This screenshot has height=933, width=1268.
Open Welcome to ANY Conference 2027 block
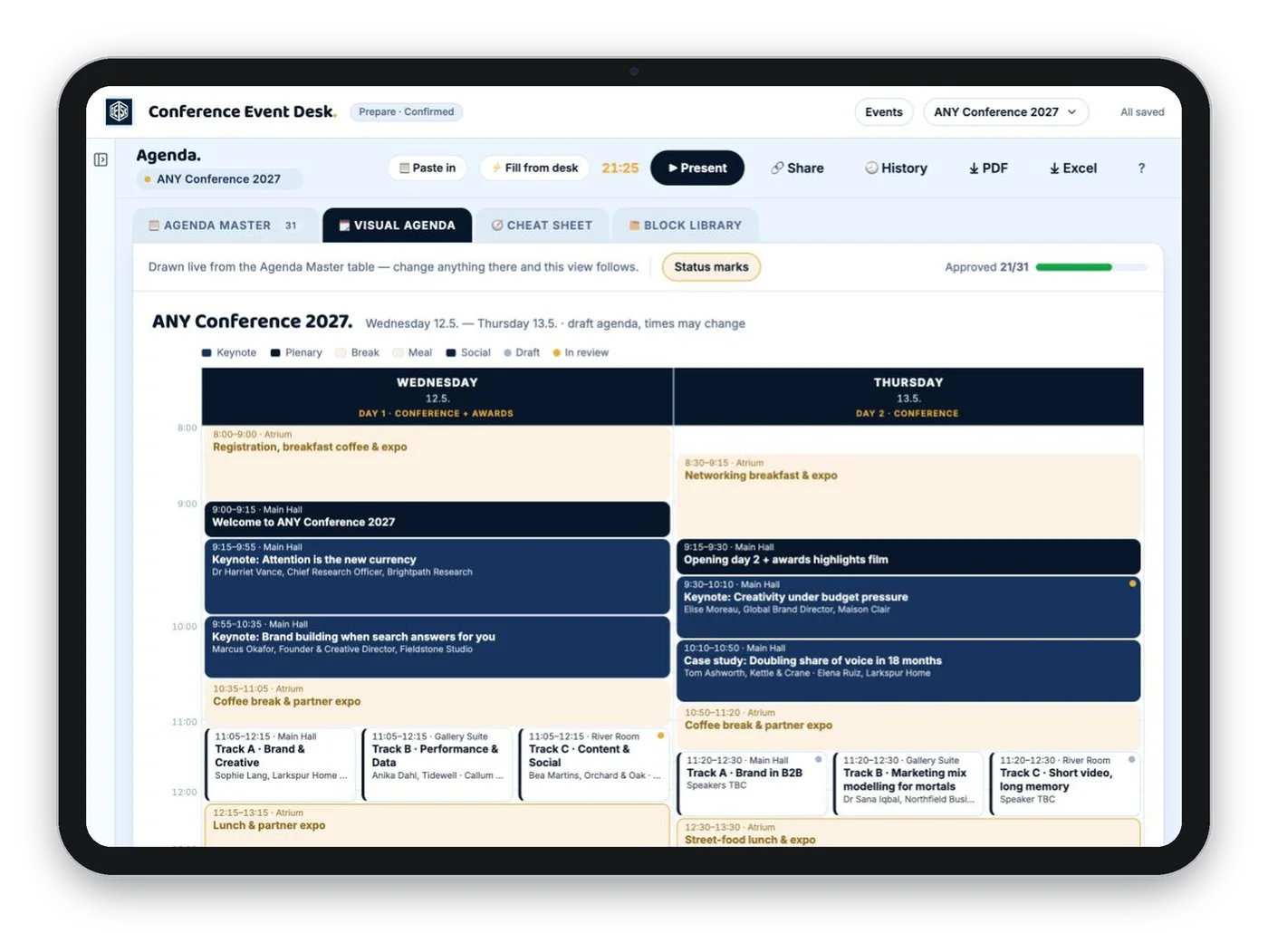point(437,519)
